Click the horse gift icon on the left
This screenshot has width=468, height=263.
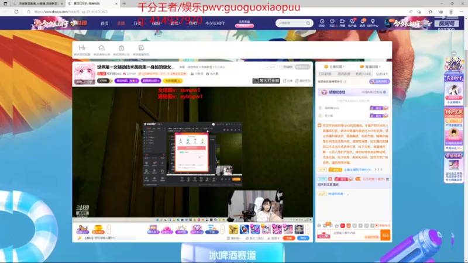(82, 229)
